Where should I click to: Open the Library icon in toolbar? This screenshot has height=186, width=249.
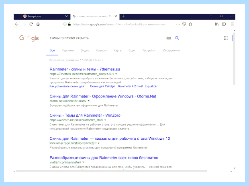pos(217,24)
